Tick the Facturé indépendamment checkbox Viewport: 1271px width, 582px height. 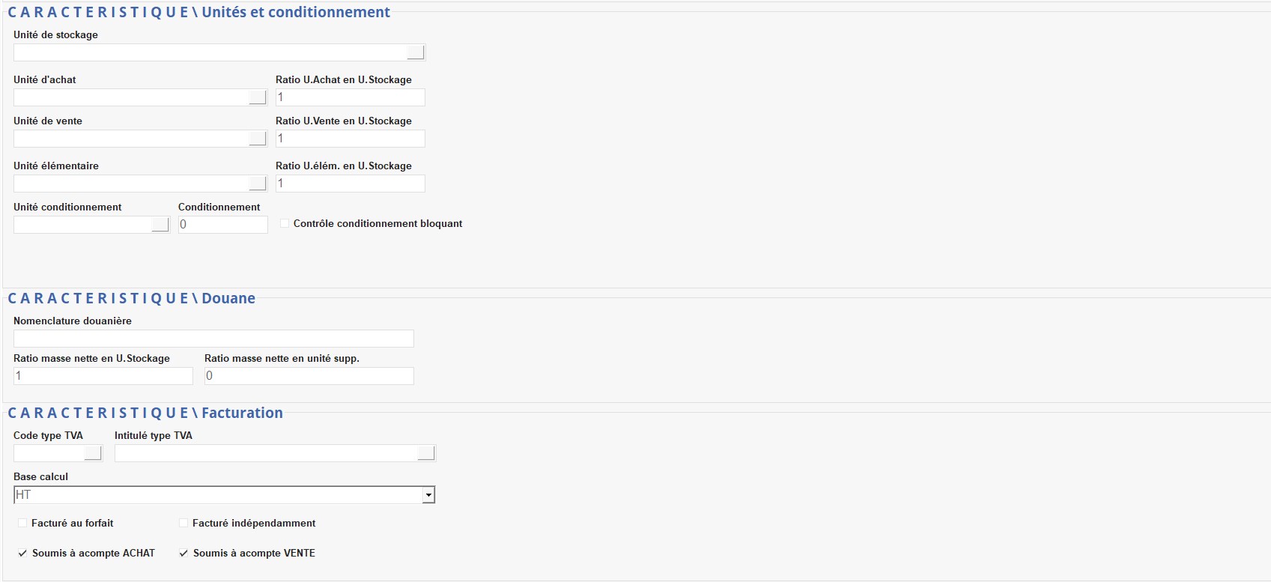(183, 523)
